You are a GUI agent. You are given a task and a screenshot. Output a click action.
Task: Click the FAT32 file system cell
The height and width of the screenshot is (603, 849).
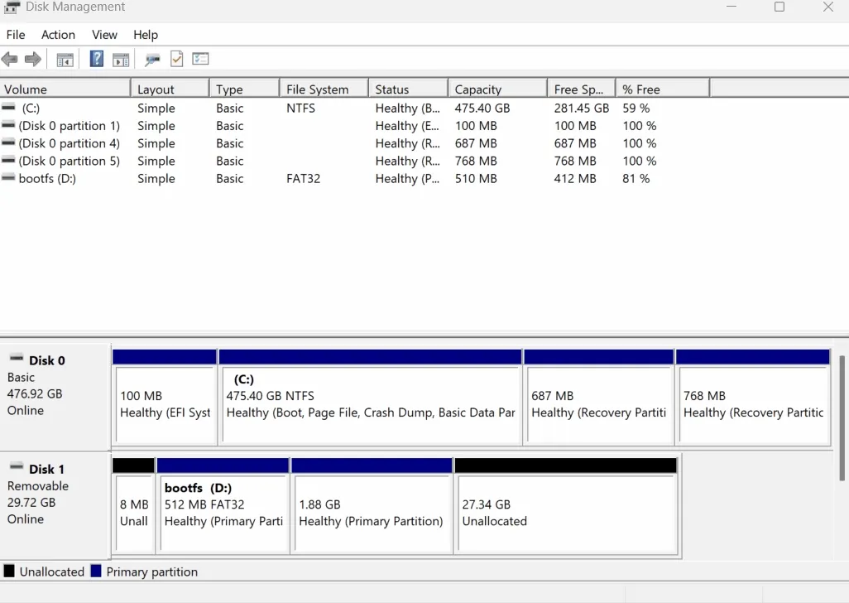(x=303, y=178)
